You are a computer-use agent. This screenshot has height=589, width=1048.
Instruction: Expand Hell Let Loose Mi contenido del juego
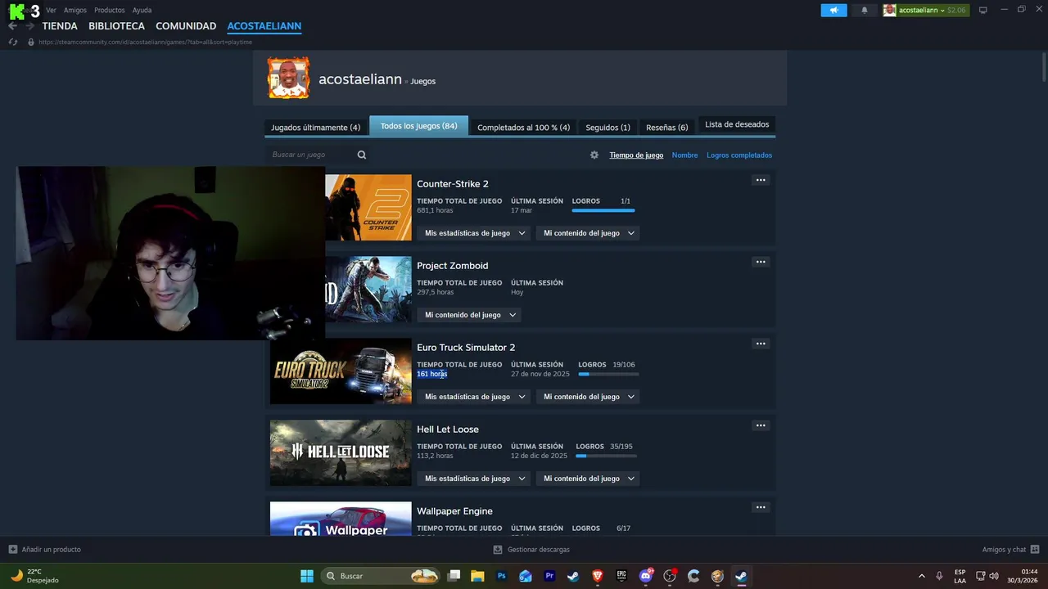(x=588, y=479)
